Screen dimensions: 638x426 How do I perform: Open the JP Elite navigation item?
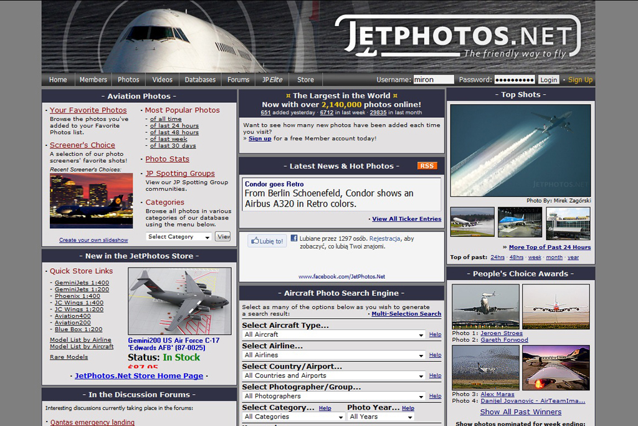272,80
